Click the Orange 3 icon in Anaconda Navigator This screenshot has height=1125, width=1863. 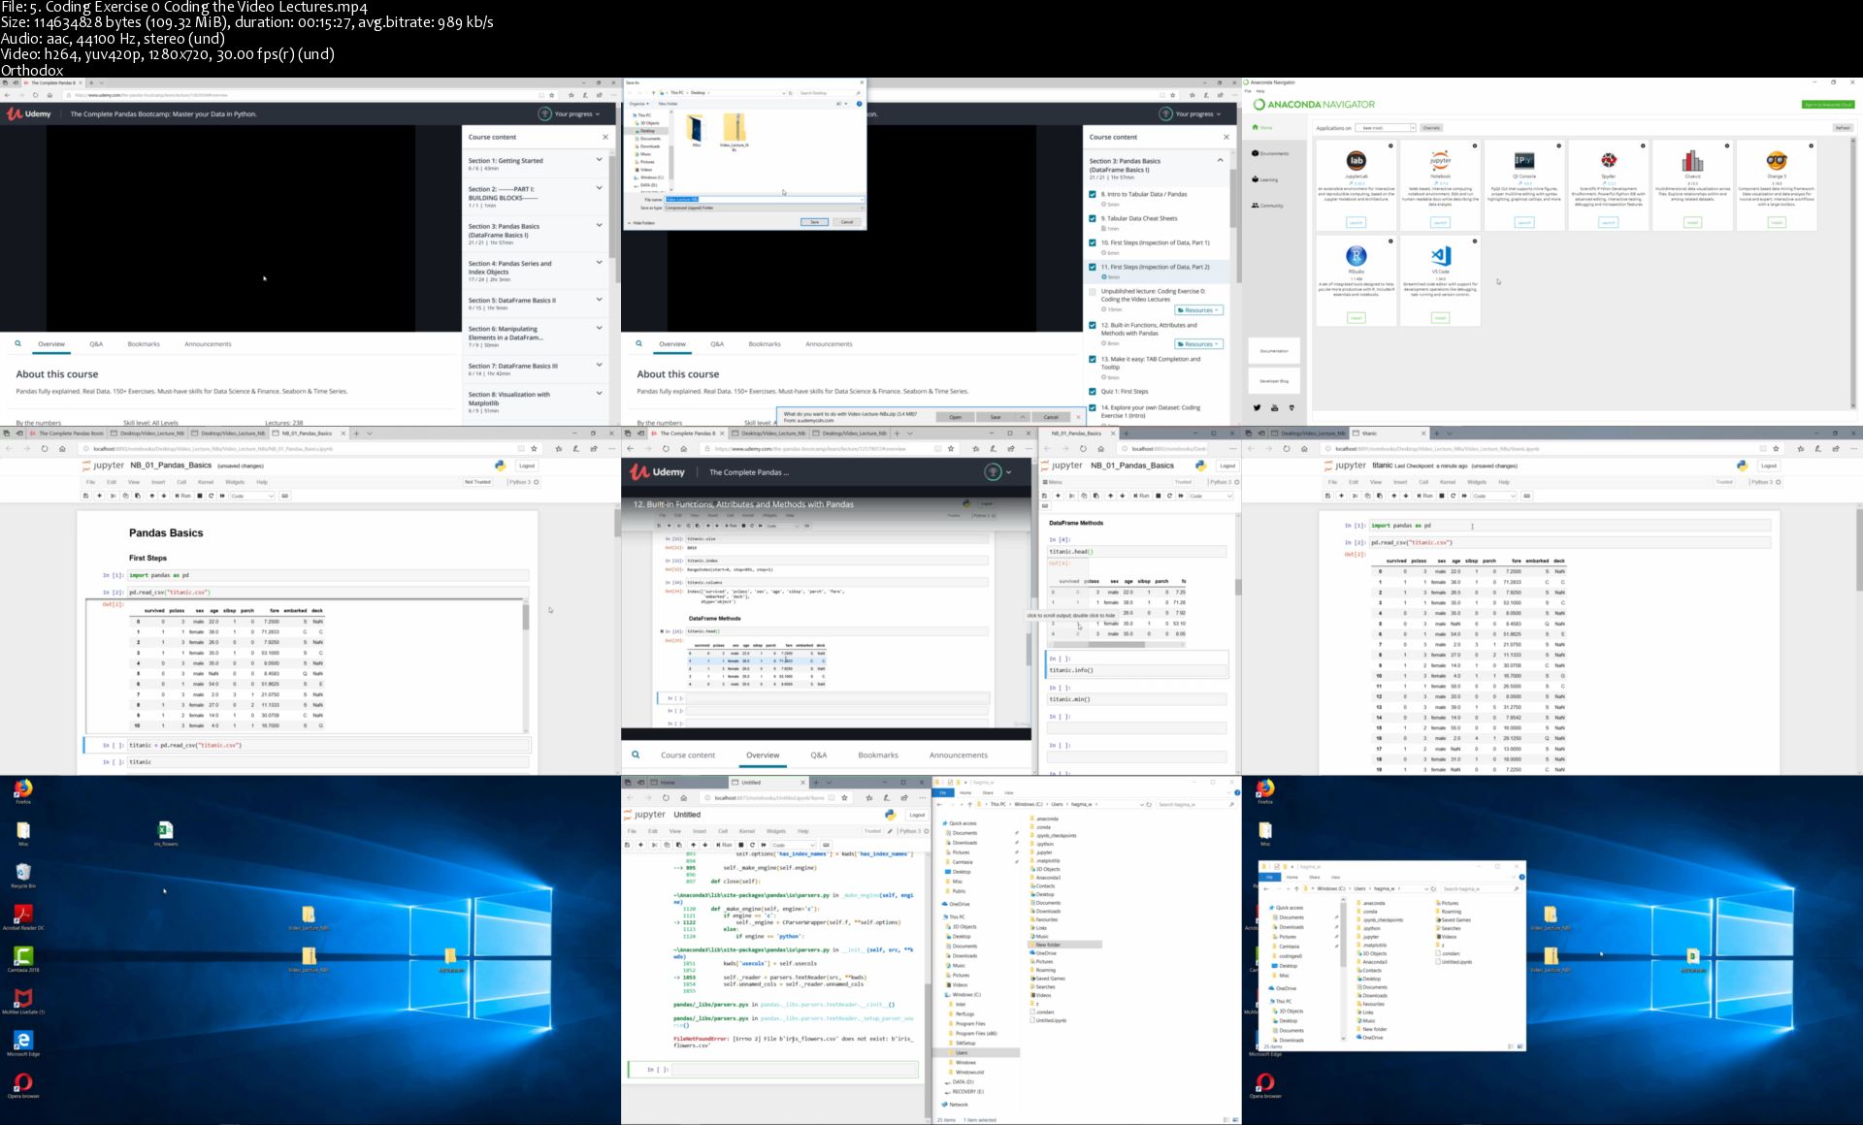pos(1777,161)
